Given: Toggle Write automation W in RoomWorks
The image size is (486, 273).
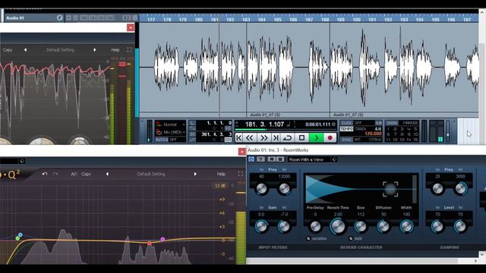Looking at the screenshot, I should click(280, 159).
